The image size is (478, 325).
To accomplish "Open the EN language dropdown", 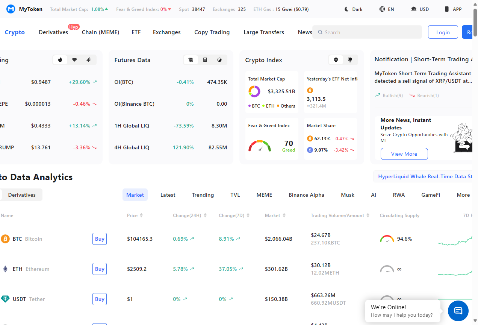I will [x=386, y=9].
